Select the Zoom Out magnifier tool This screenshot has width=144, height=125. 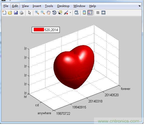point(43,13)
